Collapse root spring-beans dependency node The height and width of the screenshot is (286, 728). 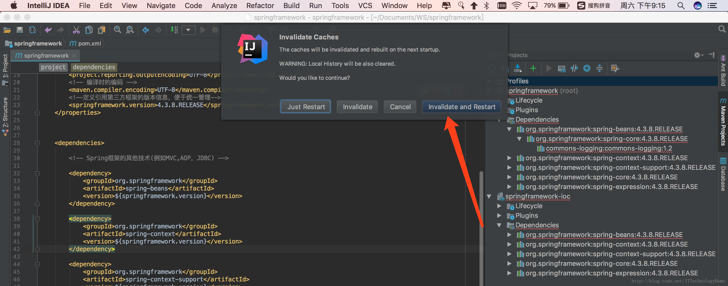pyautogui.click(x=509, y=129)
